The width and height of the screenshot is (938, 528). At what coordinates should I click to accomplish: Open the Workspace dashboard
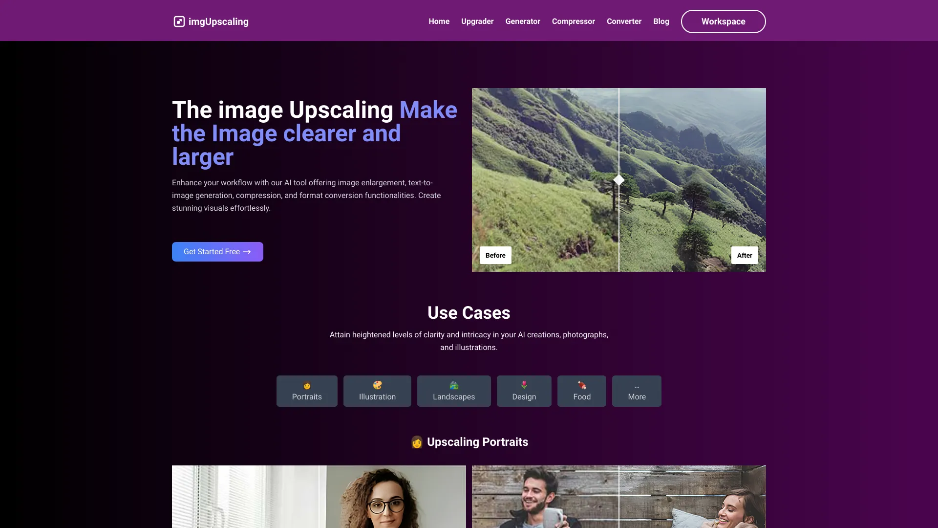[x=723, y=22]
